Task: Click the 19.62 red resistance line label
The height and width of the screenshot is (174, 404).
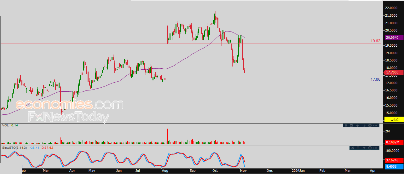Action: [376, 41]
